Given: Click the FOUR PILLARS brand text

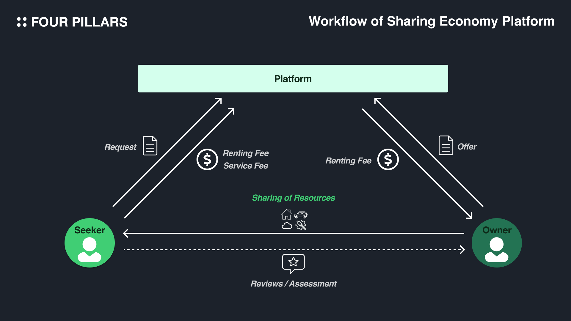Looking at the screenshot, I should [x=79, y=22].
